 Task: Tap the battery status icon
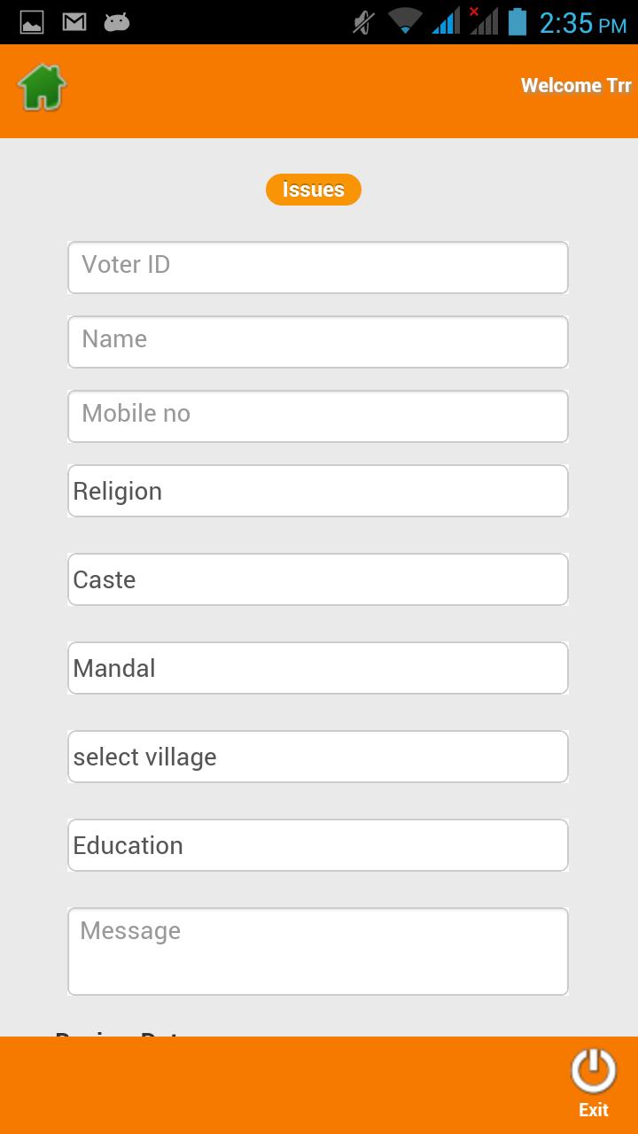tap(517, 21)
